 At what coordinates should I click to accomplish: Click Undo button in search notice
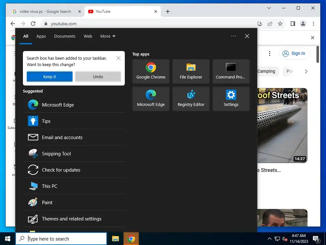pyautogui.click(x=98, y=77)
